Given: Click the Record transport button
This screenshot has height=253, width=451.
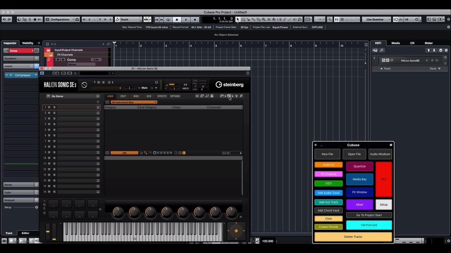Looking at the screenshot, I should point(195,20).
